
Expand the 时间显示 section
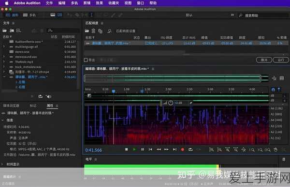[2, 164]
